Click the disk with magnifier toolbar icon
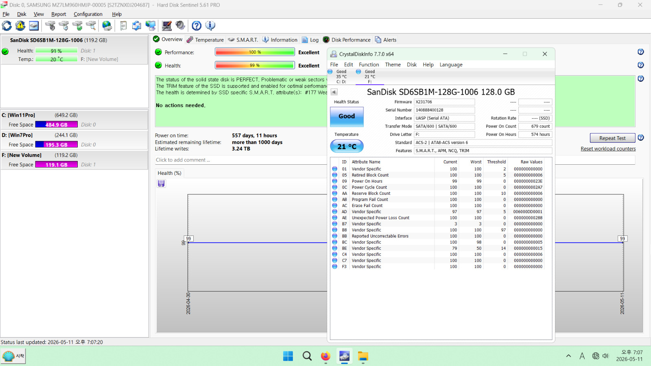Screen dimensions: 651x366 91,26
